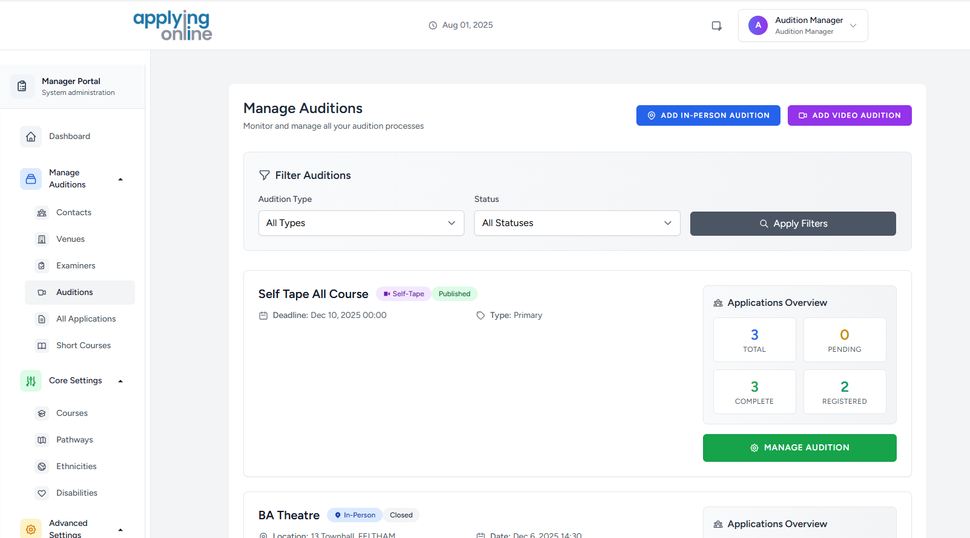Viewport: 970px width, 538px height.
Task: Click the Ethnicities globe icon
Action: (42, 467)
